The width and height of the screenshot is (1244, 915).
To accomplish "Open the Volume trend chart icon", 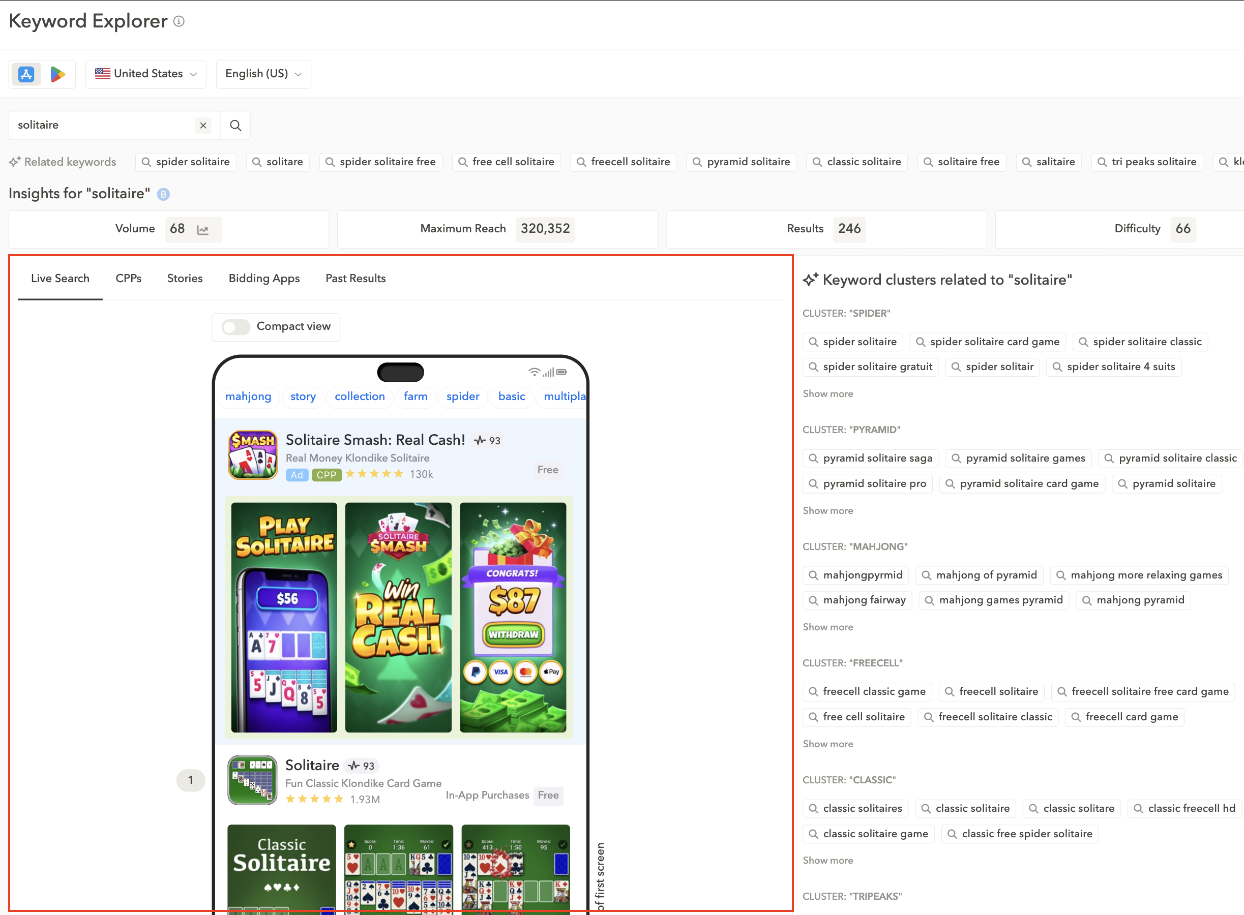I will click(x=203, y=229).
